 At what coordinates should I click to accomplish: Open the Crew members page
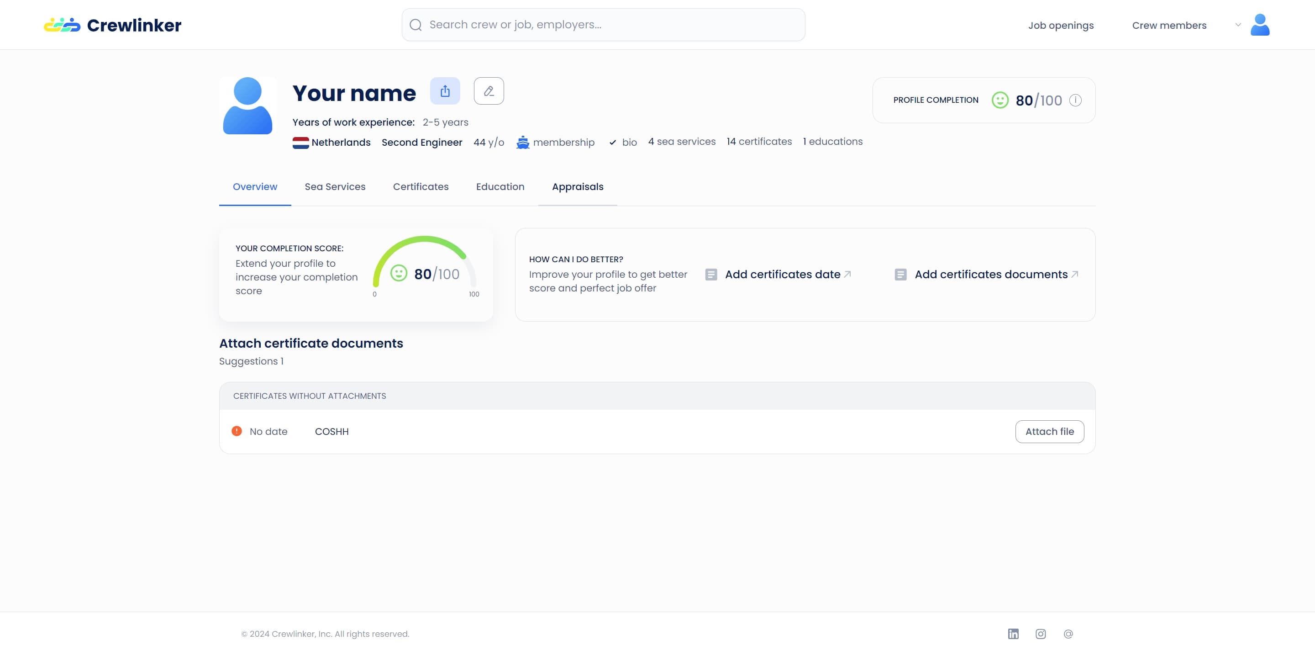coord(1169,25)
